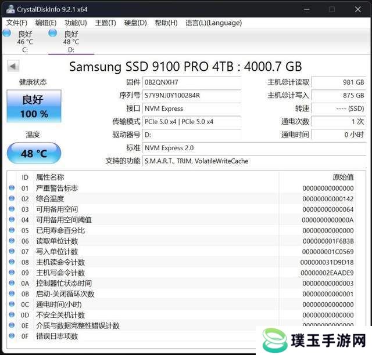Click the status dot for attribute 08
Image resolution: width=372 pixels, height=355 pixels.
pyautogui.click(x=12, y=262)
